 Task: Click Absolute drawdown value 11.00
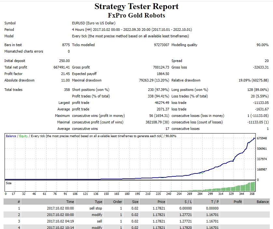point(65,80)
